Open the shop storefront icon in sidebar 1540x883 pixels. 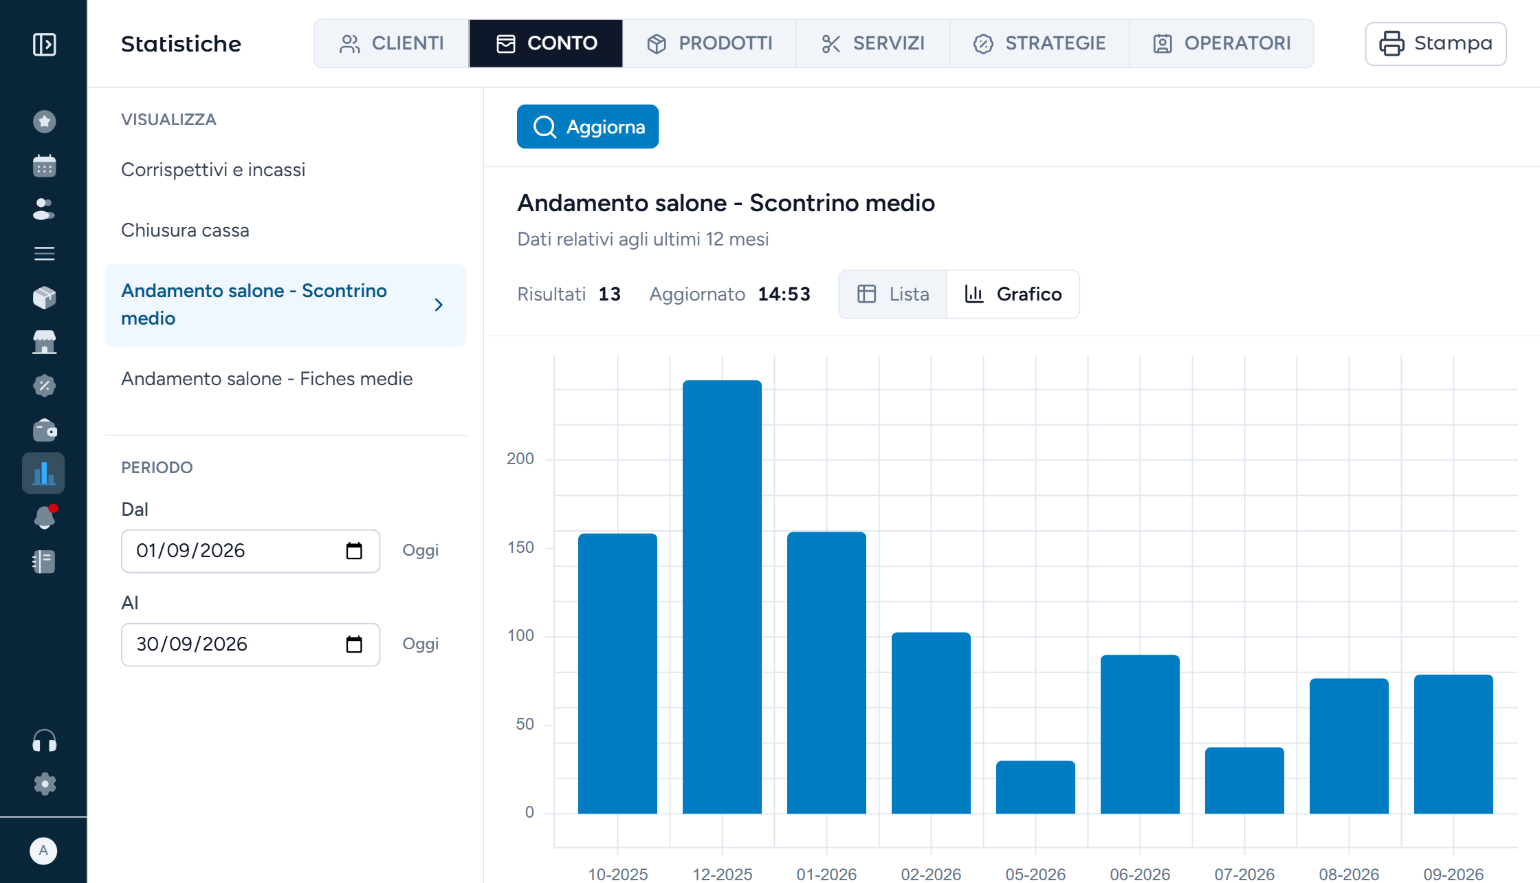click(x=44, y=342)
